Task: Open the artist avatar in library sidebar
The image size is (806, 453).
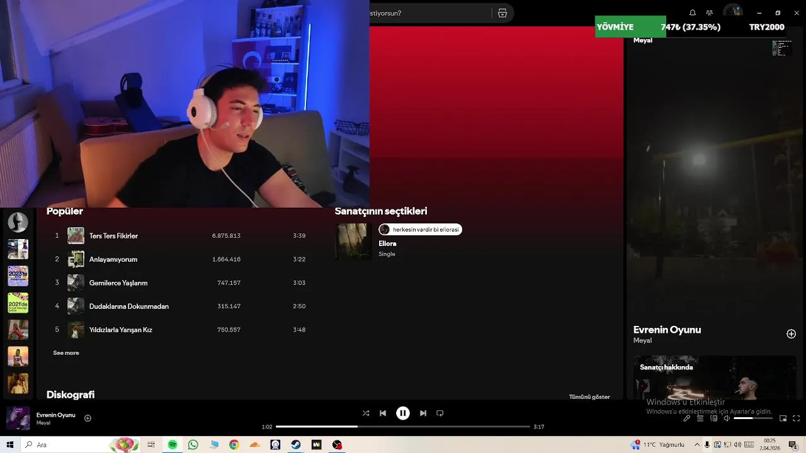Action: tap(18, 222)
